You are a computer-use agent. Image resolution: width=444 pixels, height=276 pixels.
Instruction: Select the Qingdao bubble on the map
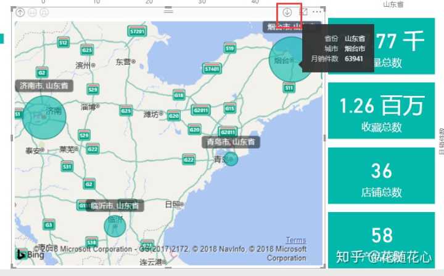coord(231,159)
